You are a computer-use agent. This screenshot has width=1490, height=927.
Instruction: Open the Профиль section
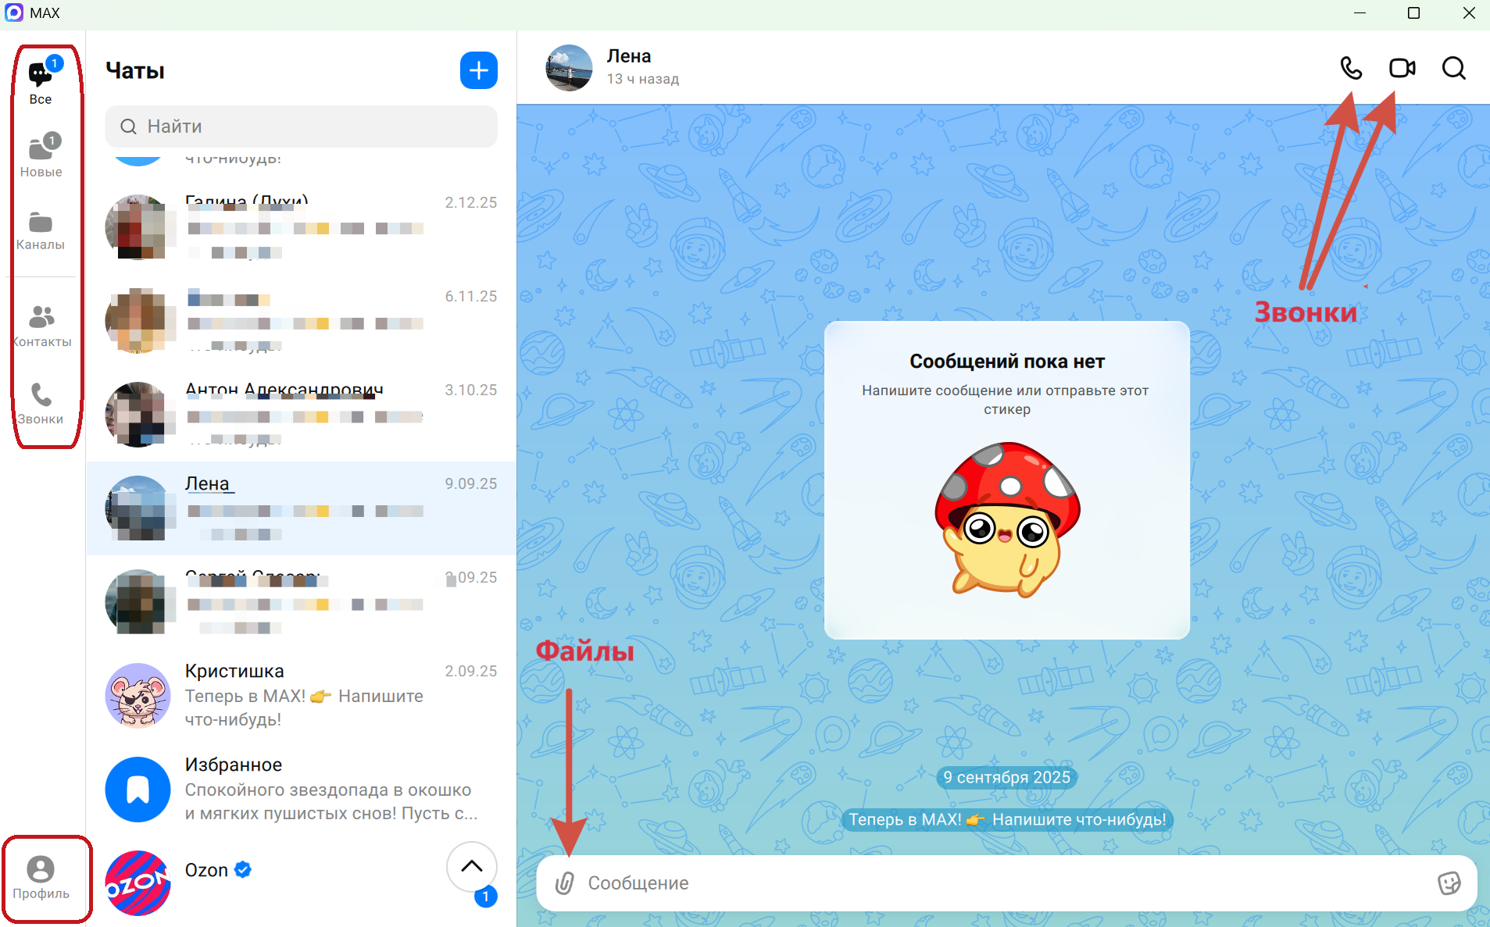(41, 877)
